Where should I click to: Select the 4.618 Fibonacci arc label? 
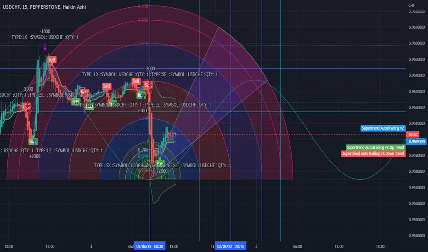(143, 6)
